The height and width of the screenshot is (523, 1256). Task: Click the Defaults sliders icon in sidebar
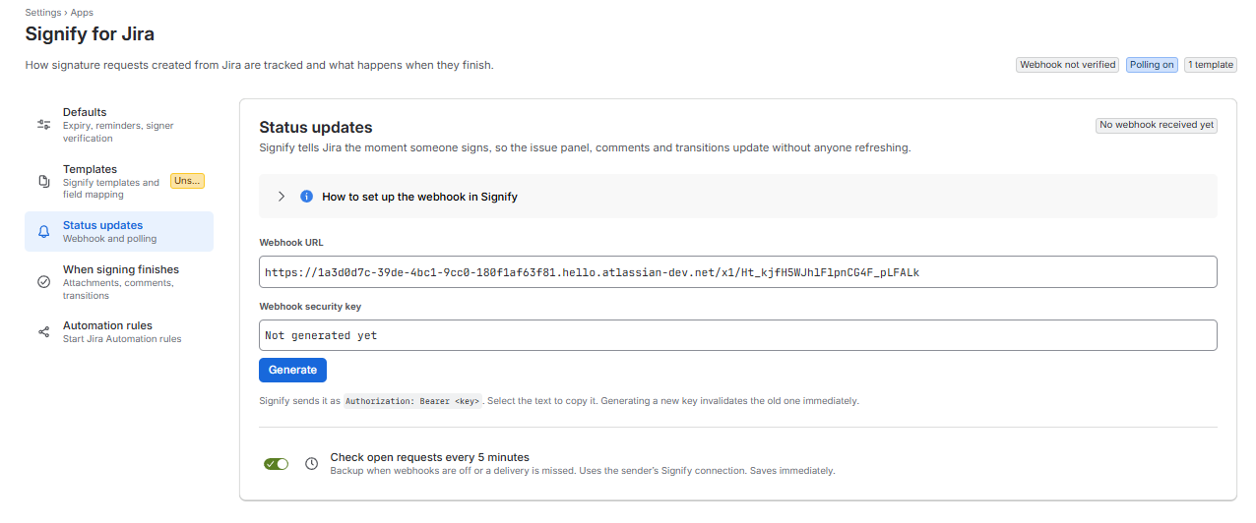(x=43, y=125)
